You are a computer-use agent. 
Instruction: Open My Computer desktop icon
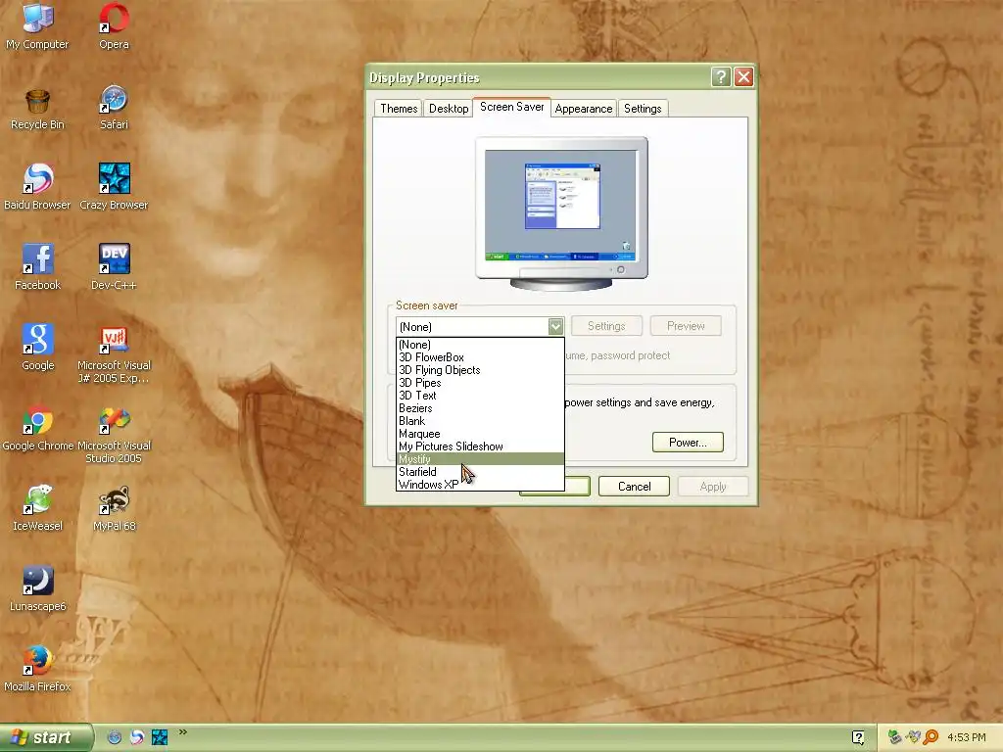coord(37,25)
